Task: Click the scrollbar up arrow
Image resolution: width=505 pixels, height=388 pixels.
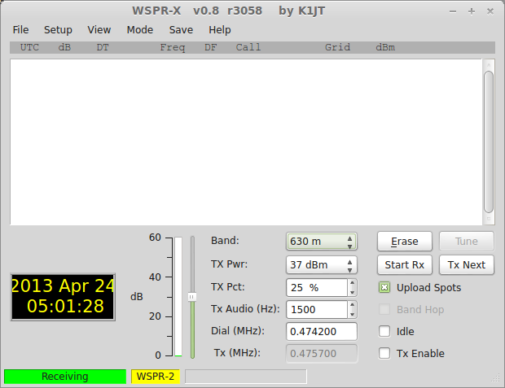Action: point(489,65)
